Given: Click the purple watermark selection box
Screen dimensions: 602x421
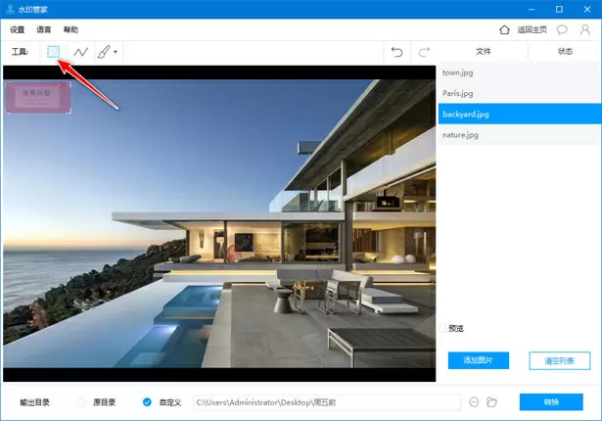Looking at the screenshot, I should point(38,98).
